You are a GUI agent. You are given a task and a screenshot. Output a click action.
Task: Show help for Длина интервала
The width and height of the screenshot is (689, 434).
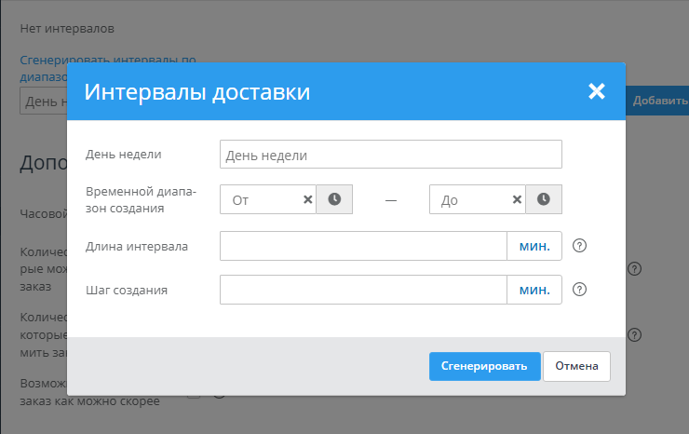pyautogui.click(x=579, y=247)
